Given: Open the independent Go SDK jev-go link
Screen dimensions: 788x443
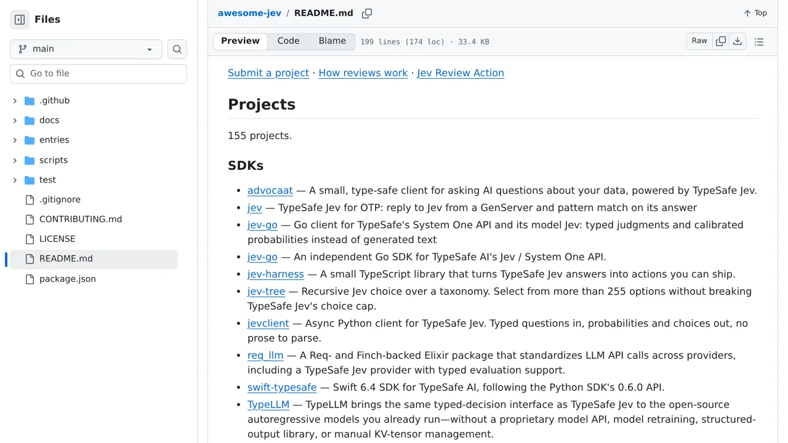Looking at the screenshot, I should pyautogui.click(x=262, y=257).
